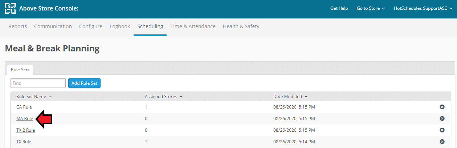
Task: Open the Reports menu
Action: point(18,26)
